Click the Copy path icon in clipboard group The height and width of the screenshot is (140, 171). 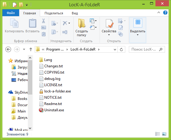[44, 28]
